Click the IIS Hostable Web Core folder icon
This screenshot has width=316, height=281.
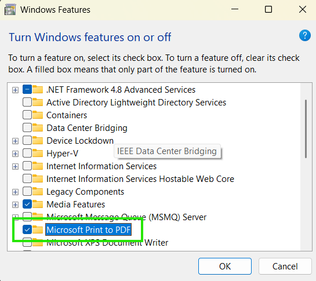38,178
